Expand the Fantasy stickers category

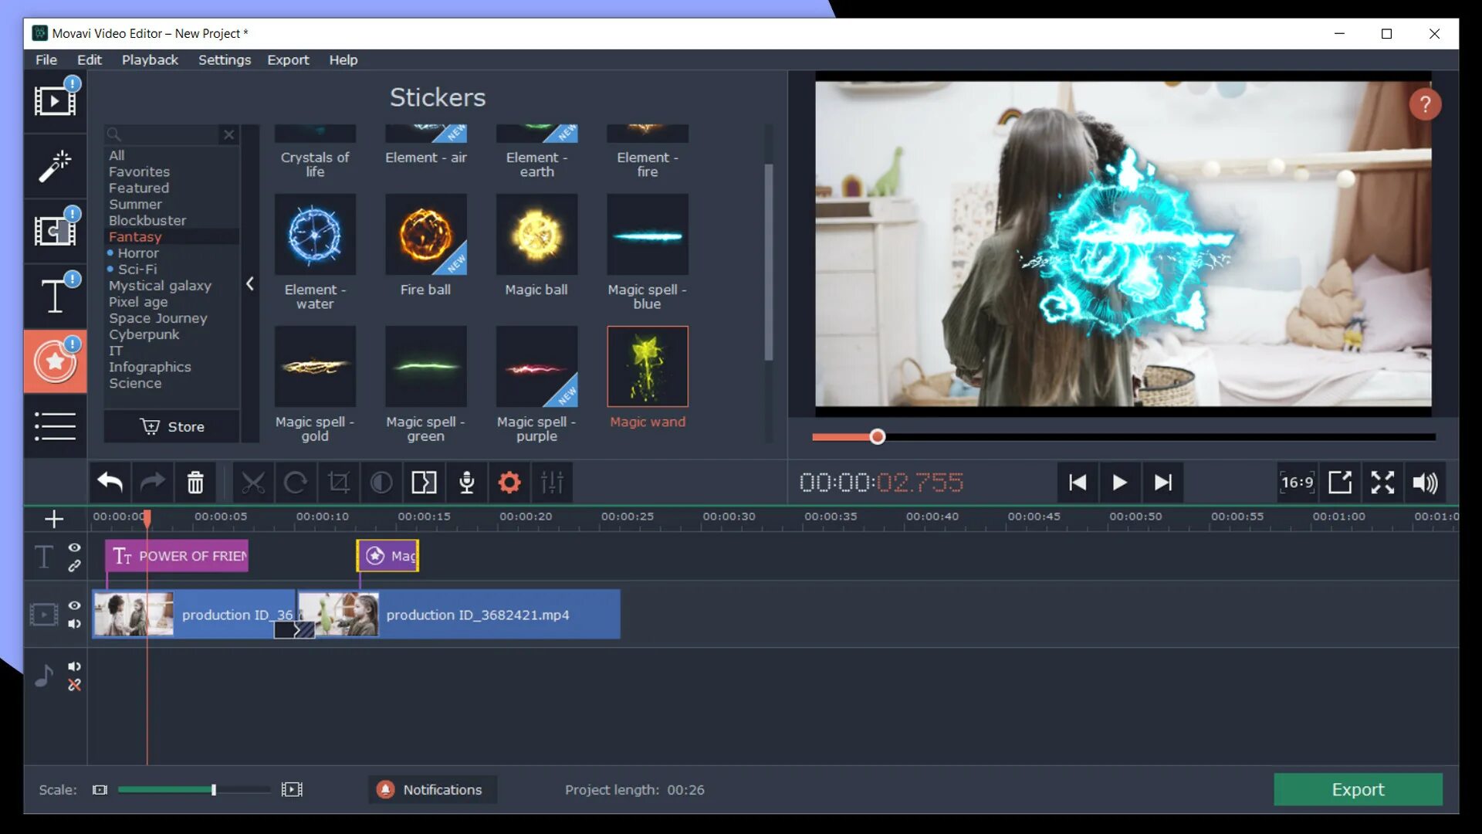tap(134, 236)
